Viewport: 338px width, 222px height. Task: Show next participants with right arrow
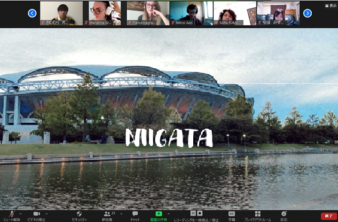(x=307, y=13)
